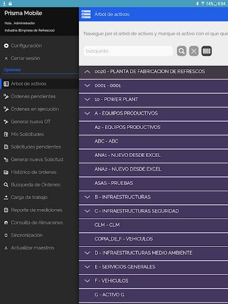Image resolution: width=228 pixels, height=304 pixels.
Task: Expand the 0001 - 0001 node
Action: 87,85
